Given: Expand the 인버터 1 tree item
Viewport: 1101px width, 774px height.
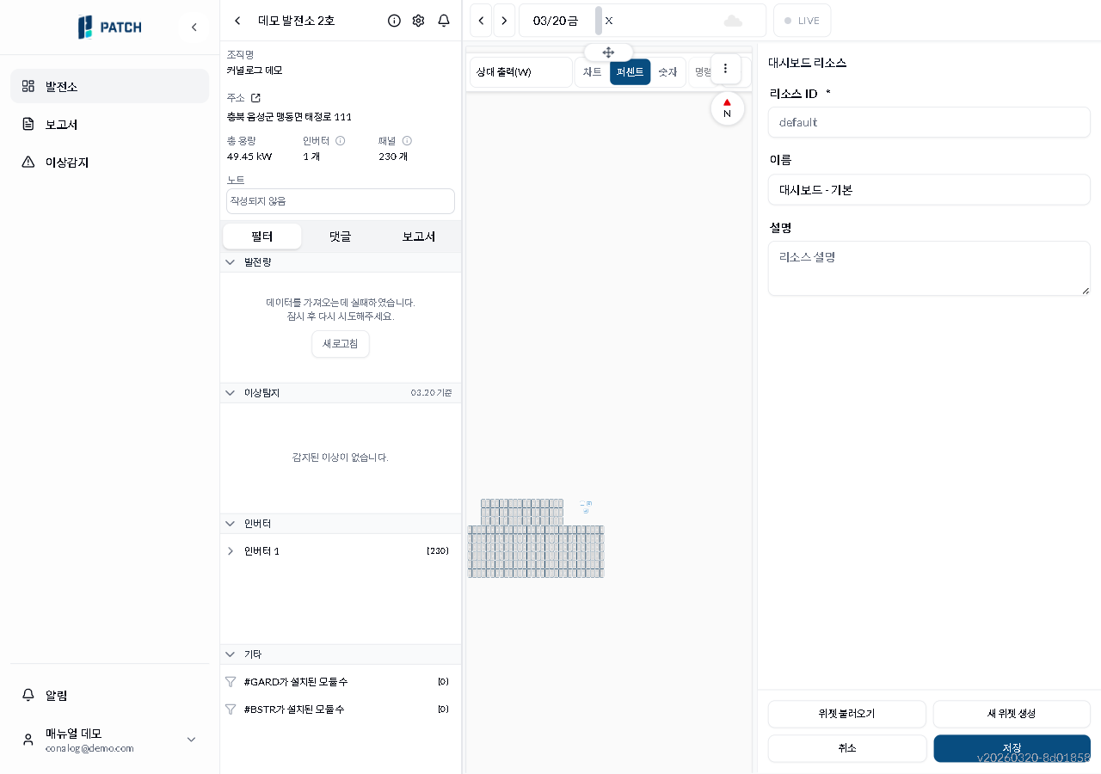Looking at the screenshot, I should [230, 551].
